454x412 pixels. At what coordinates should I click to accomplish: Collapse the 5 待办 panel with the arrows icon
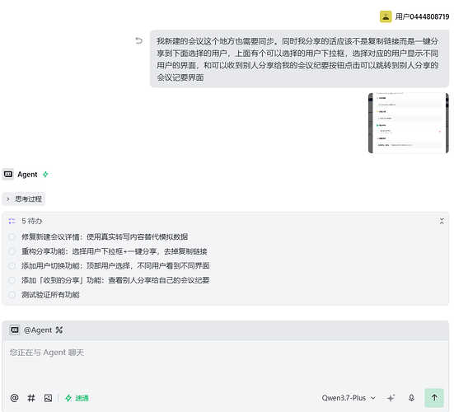click(x=442, y=221)
